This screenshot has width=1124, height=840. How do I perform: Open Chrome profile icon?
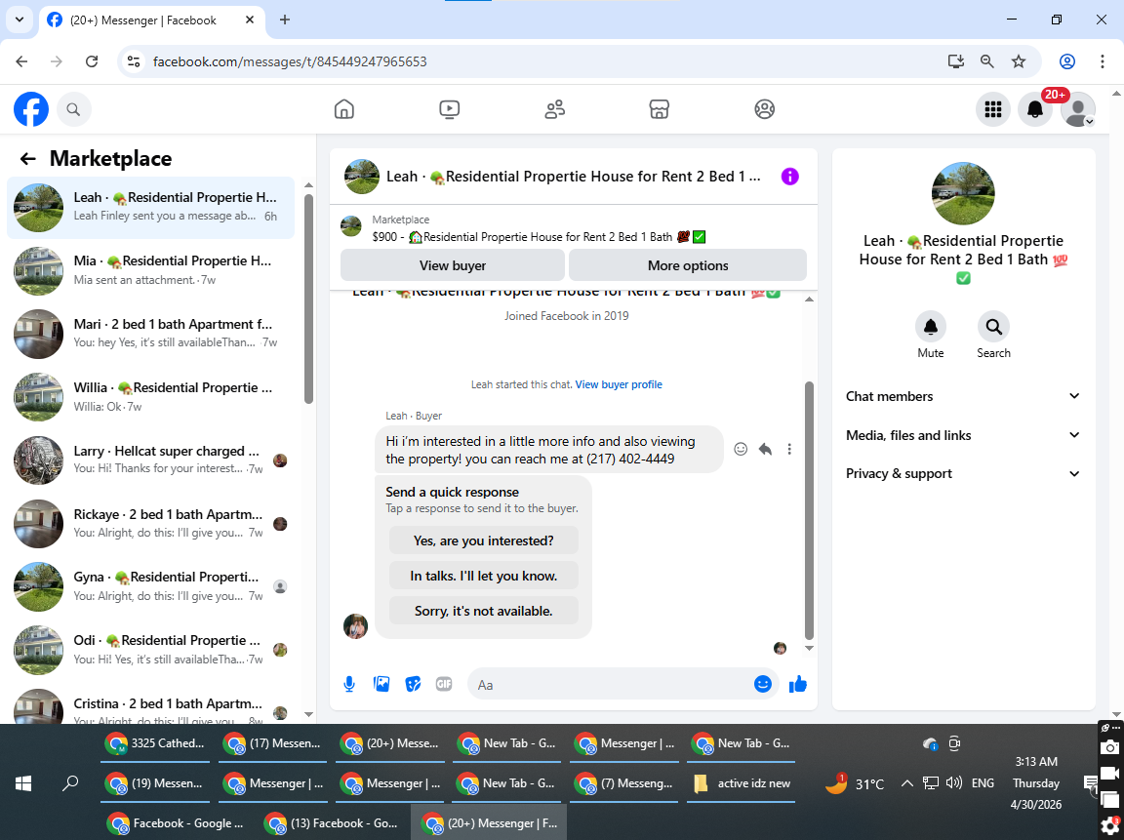click(x=1067, y=61)
